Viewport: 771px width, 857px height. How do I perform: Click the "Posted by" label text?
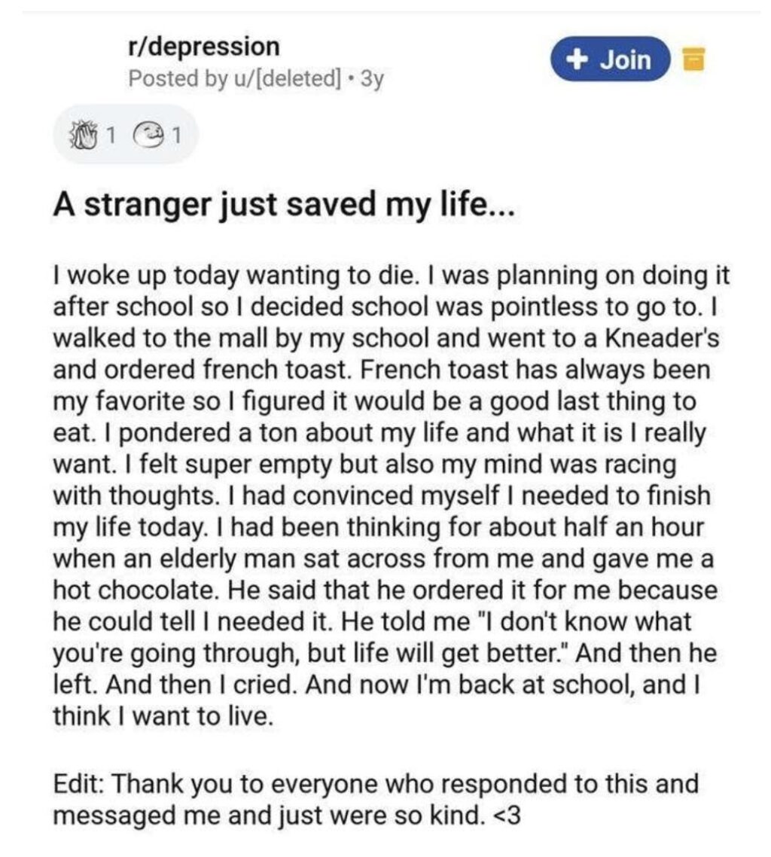point(178,79)
